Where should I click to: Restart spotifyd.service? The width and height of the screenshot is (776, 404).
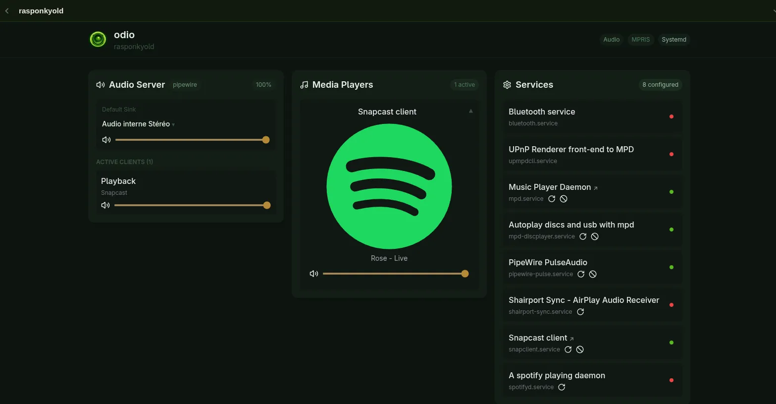click(562, 387)
